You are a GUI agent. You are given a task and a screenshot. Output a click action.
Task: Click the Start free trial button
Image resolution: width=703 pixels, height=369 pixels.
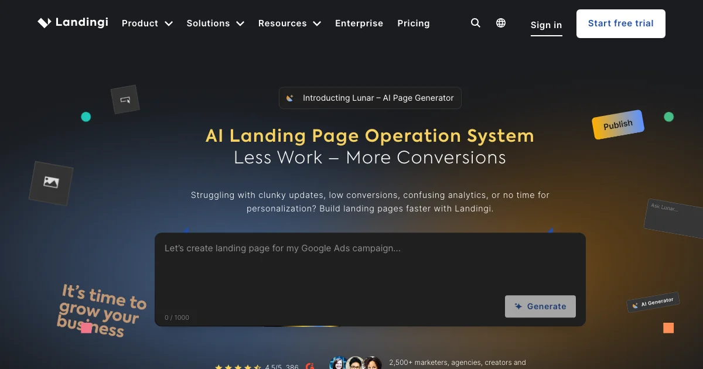click(621, 23)
